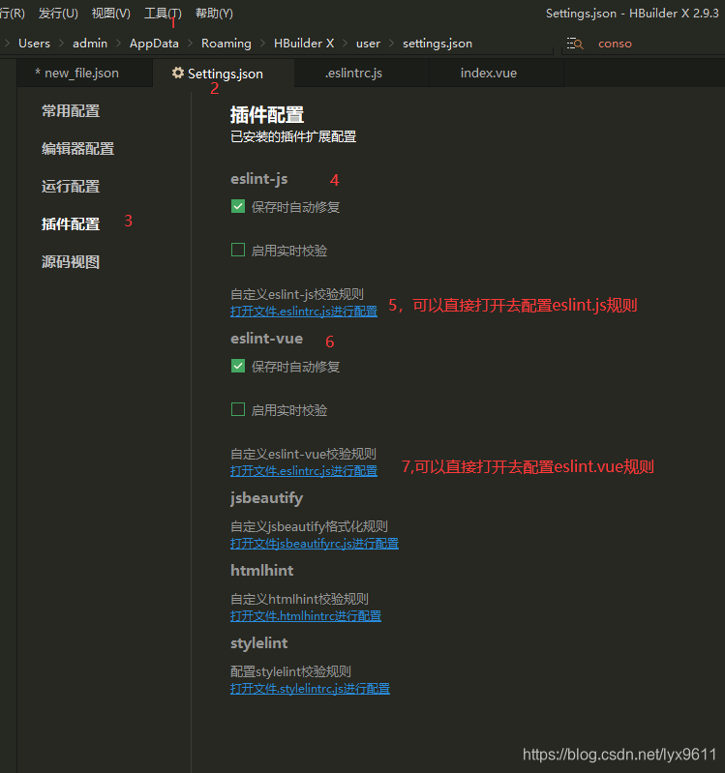Click the 插件配置 page title

pos(267,115)
